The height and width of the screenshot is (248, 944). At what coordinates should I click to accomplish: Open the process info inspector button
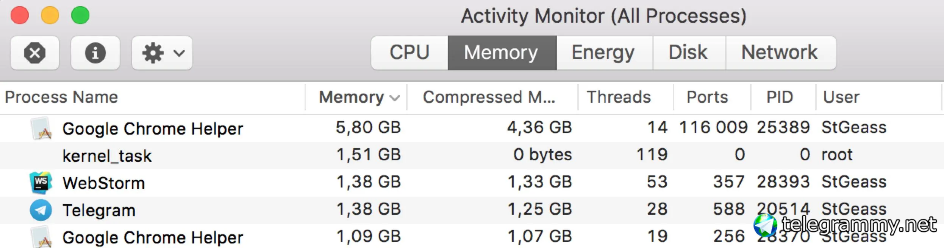(x=95, y=53)
